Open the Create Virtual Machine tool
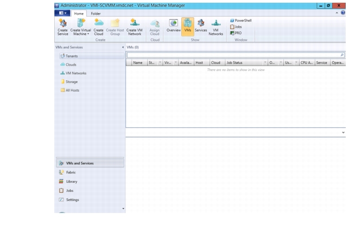 point(80,27)
